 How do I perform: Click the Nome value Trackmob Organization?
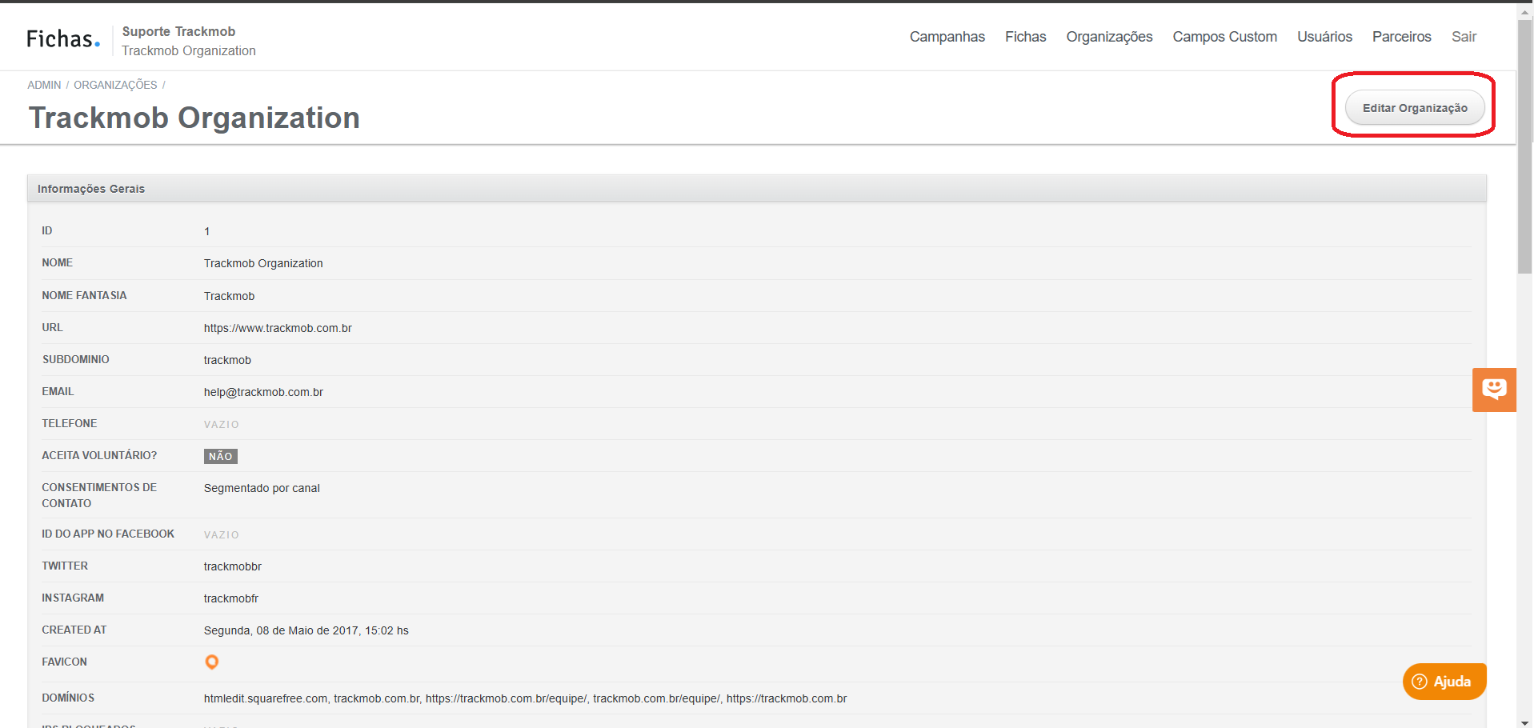(263, 263)
